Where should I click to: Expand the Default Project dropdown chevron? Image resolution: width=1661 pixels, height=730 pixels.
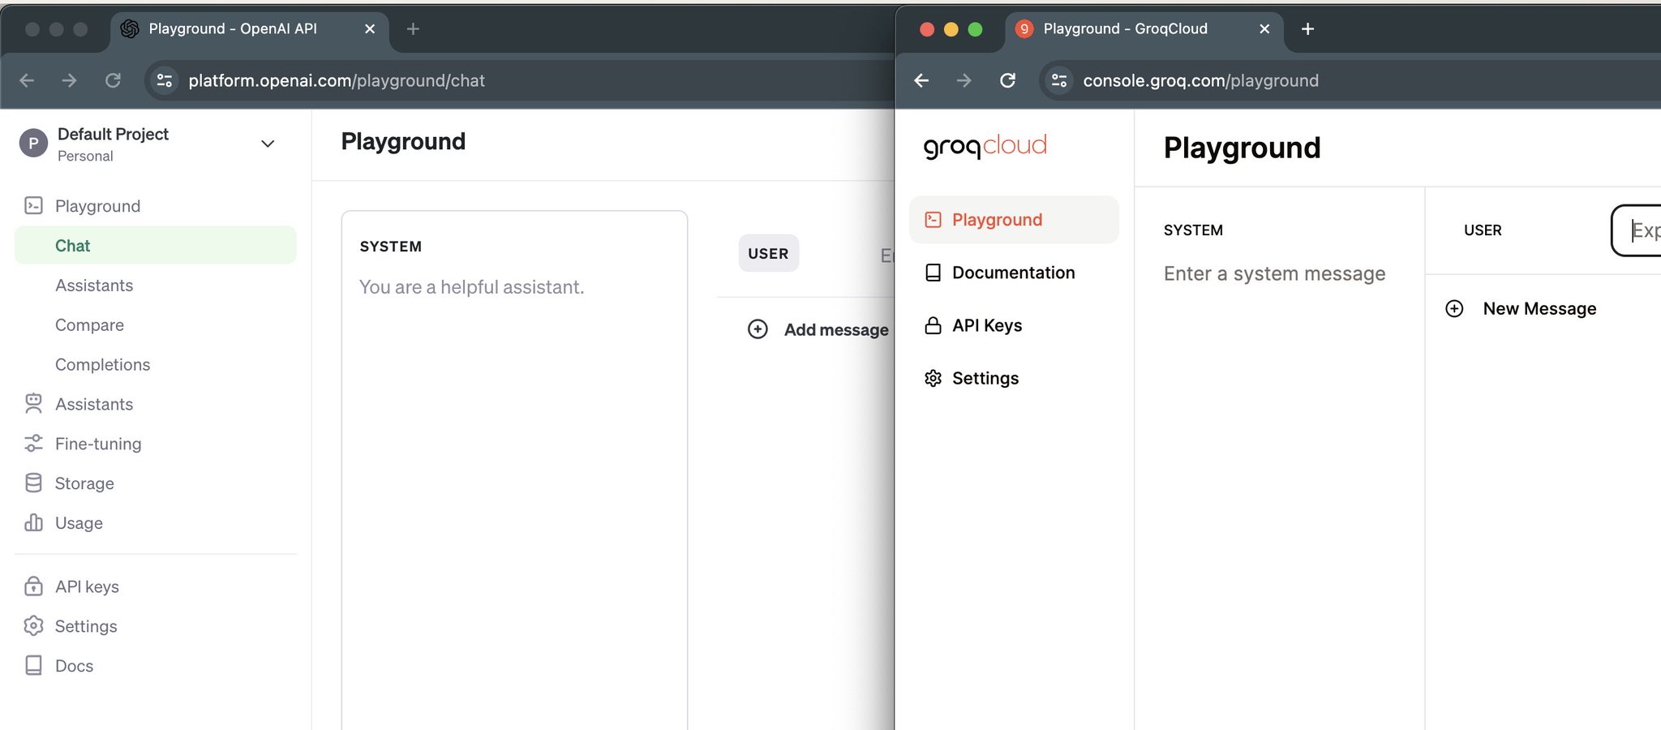[268, 144]
